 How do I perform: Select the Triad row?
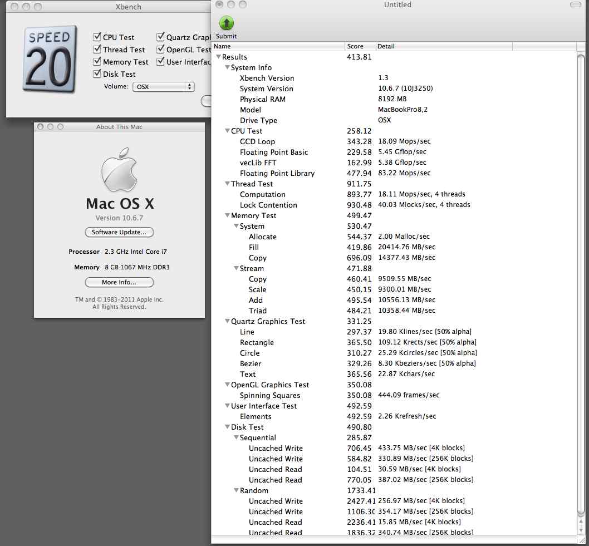coord(394,311)
